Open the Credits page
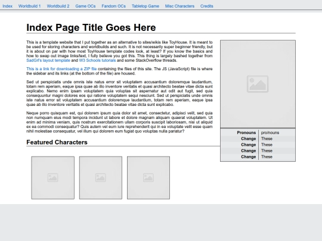 tap(207, 6)
